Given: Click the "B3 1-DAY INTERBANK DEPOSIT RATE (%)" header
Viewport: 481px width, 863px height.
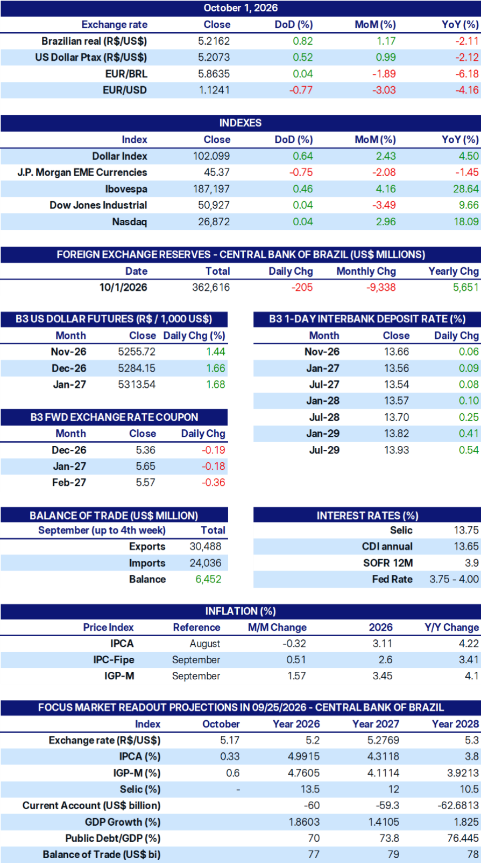Looking at the screenshot, I should click(367, 319).
